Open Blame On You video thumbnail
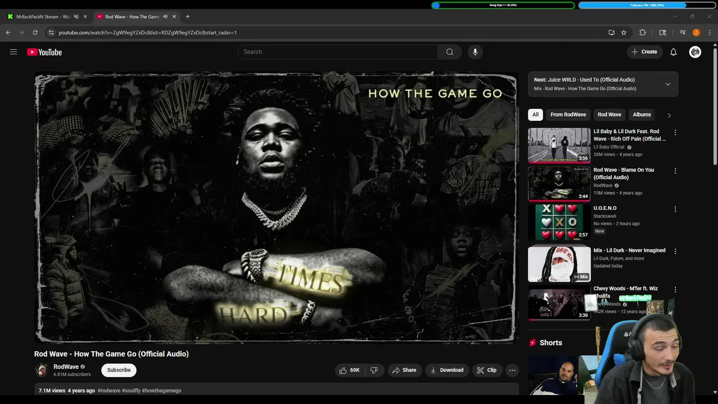This screenshot has height=404, width=718. (x=559, y=183)
